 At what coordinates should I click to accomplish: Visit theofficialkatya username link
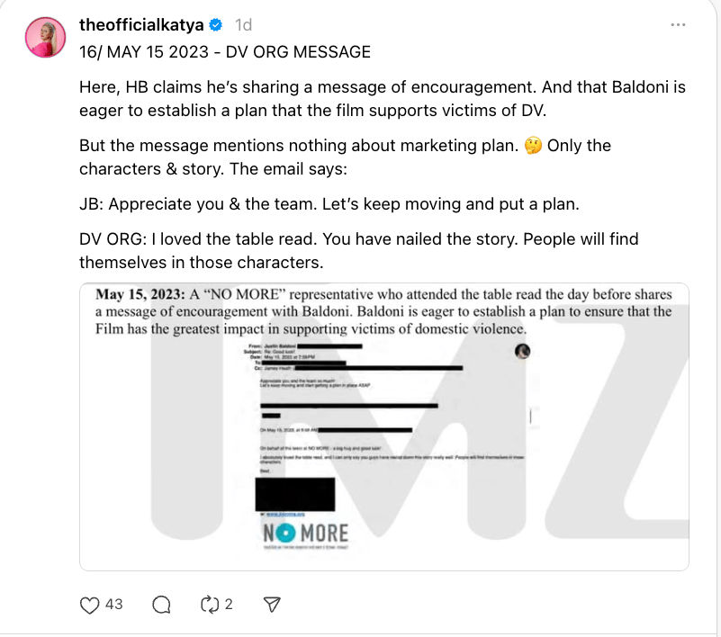[x=143, y=25]
